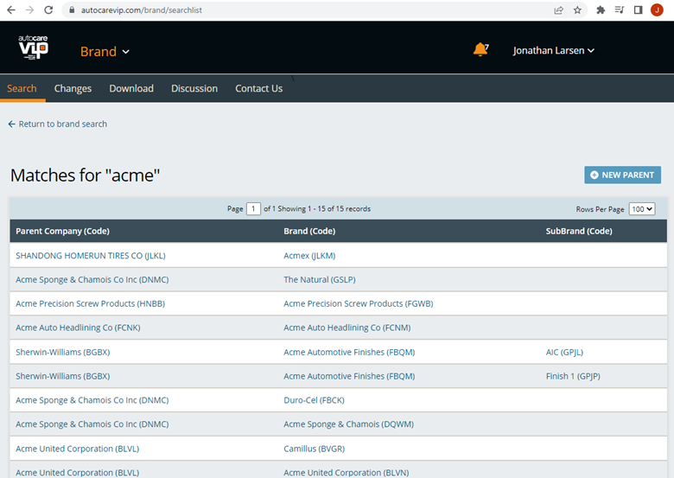
Task: Click the padlock site info icon
Action: [x=72, y=10]
